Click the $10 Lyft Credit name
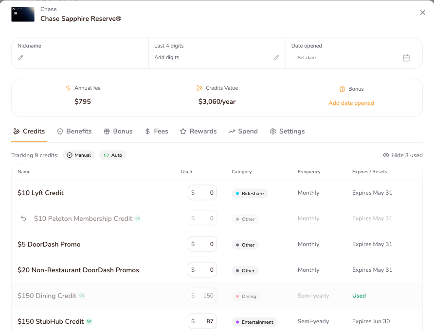The image size is (434, 332). pyautogui.click(x=41, y=193)
